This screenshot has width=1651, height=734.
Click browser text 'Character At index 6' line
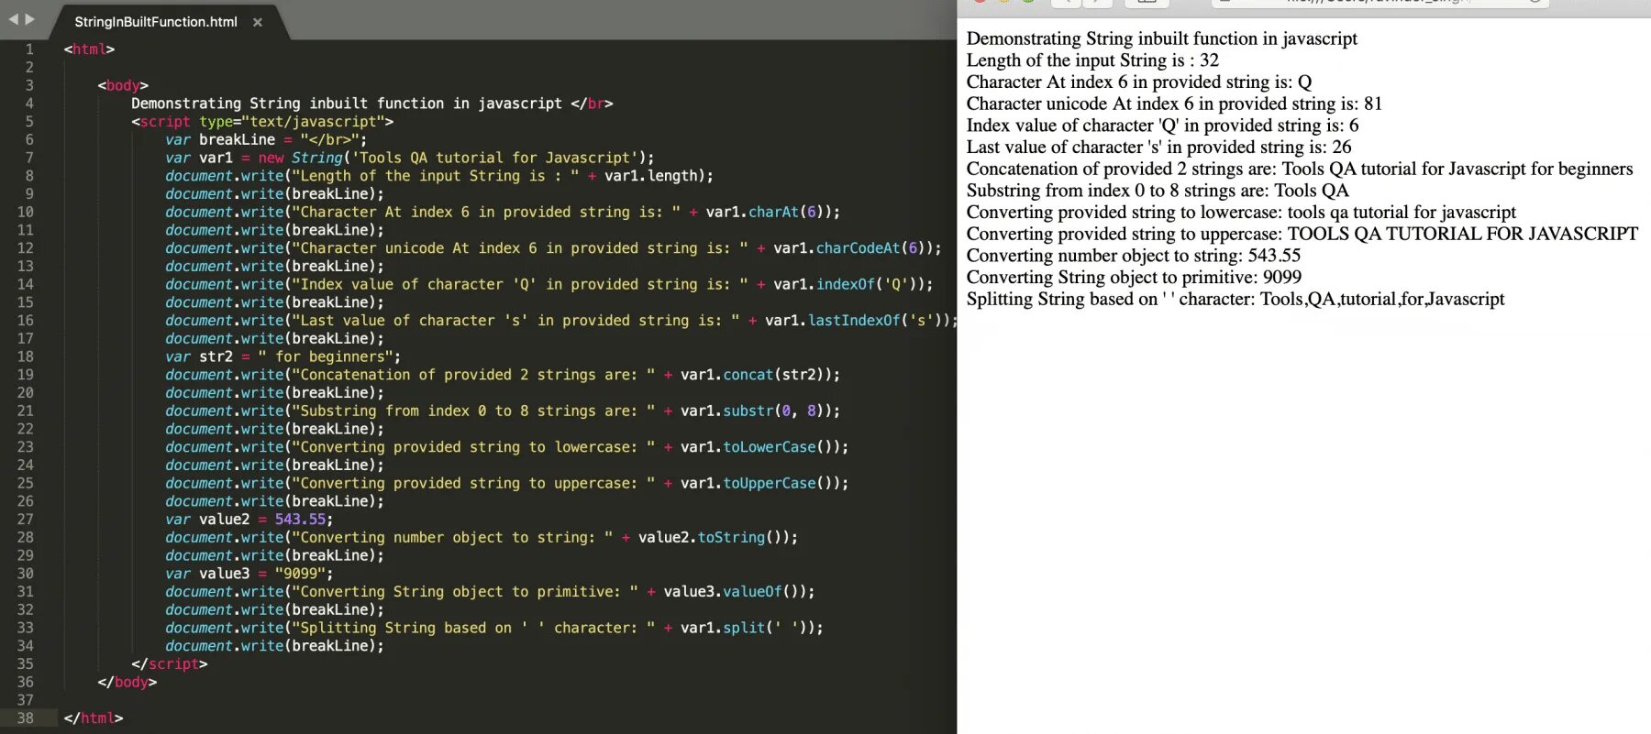tap(1139, 82)
